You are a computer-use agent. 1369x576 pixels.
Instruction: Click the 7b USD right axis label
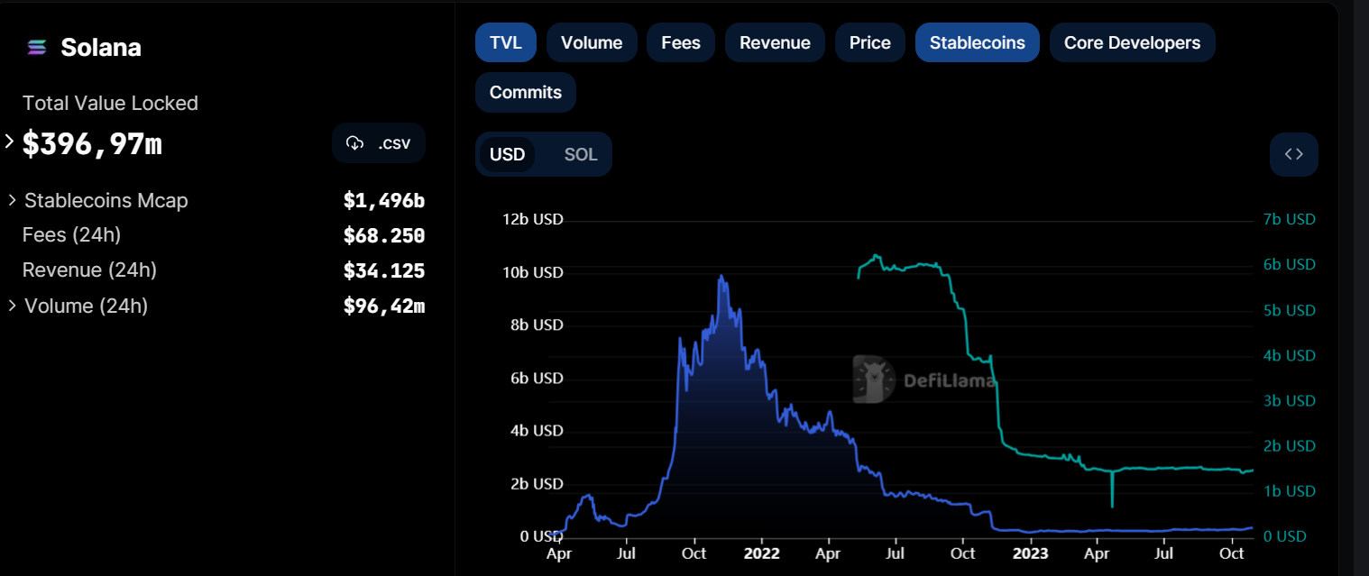coord(1288,219)
